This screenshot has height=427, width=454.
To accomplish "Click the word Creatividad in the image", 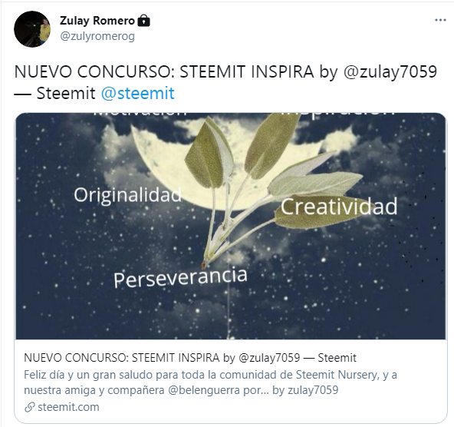I will [339, 207].
